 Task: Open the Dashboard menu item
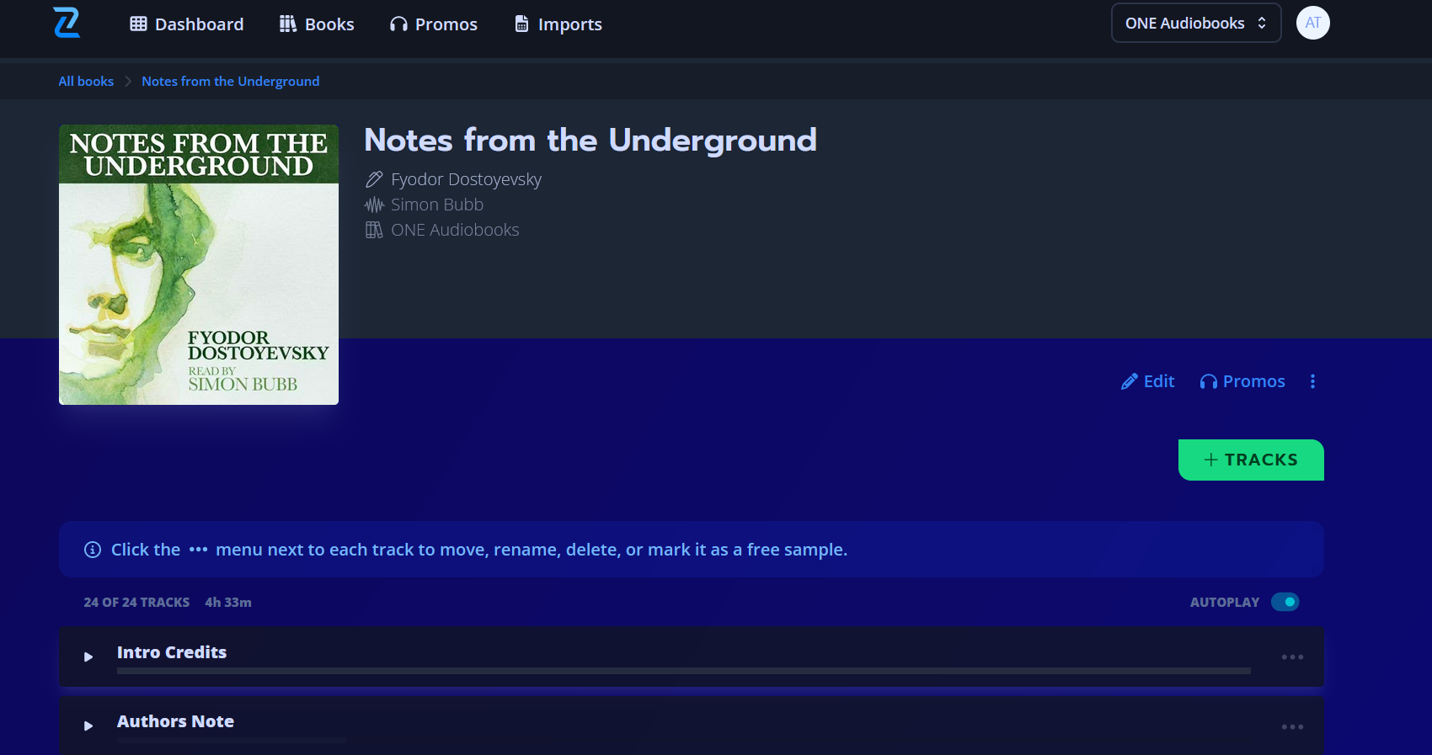click(186, 24)
